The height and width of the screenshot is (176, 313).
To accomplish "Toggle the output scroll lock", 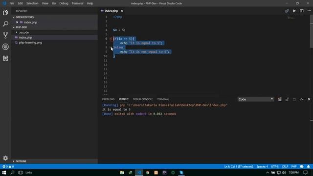I will (x=287, y=99).
